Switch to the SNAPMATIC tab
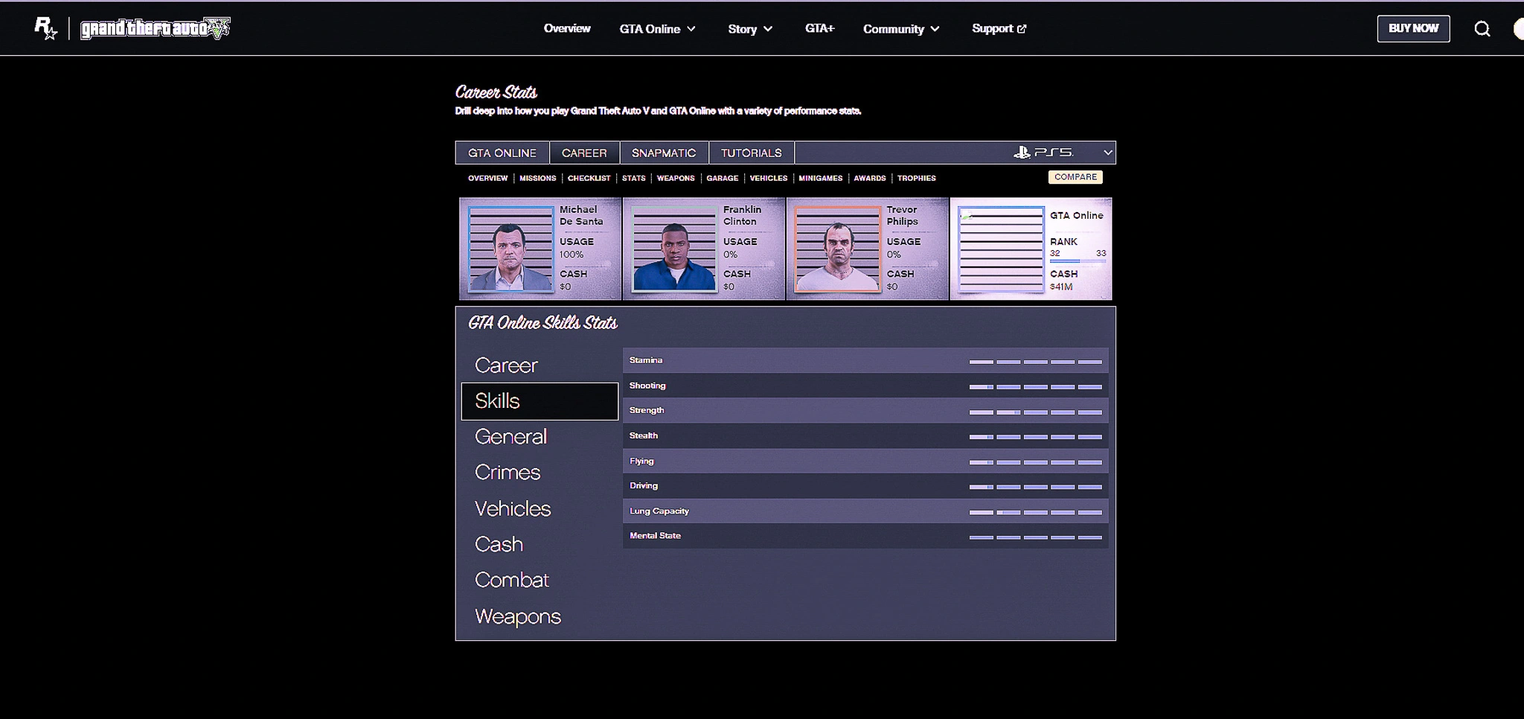This screenshot has width=1524, height=719. [664, 153]
